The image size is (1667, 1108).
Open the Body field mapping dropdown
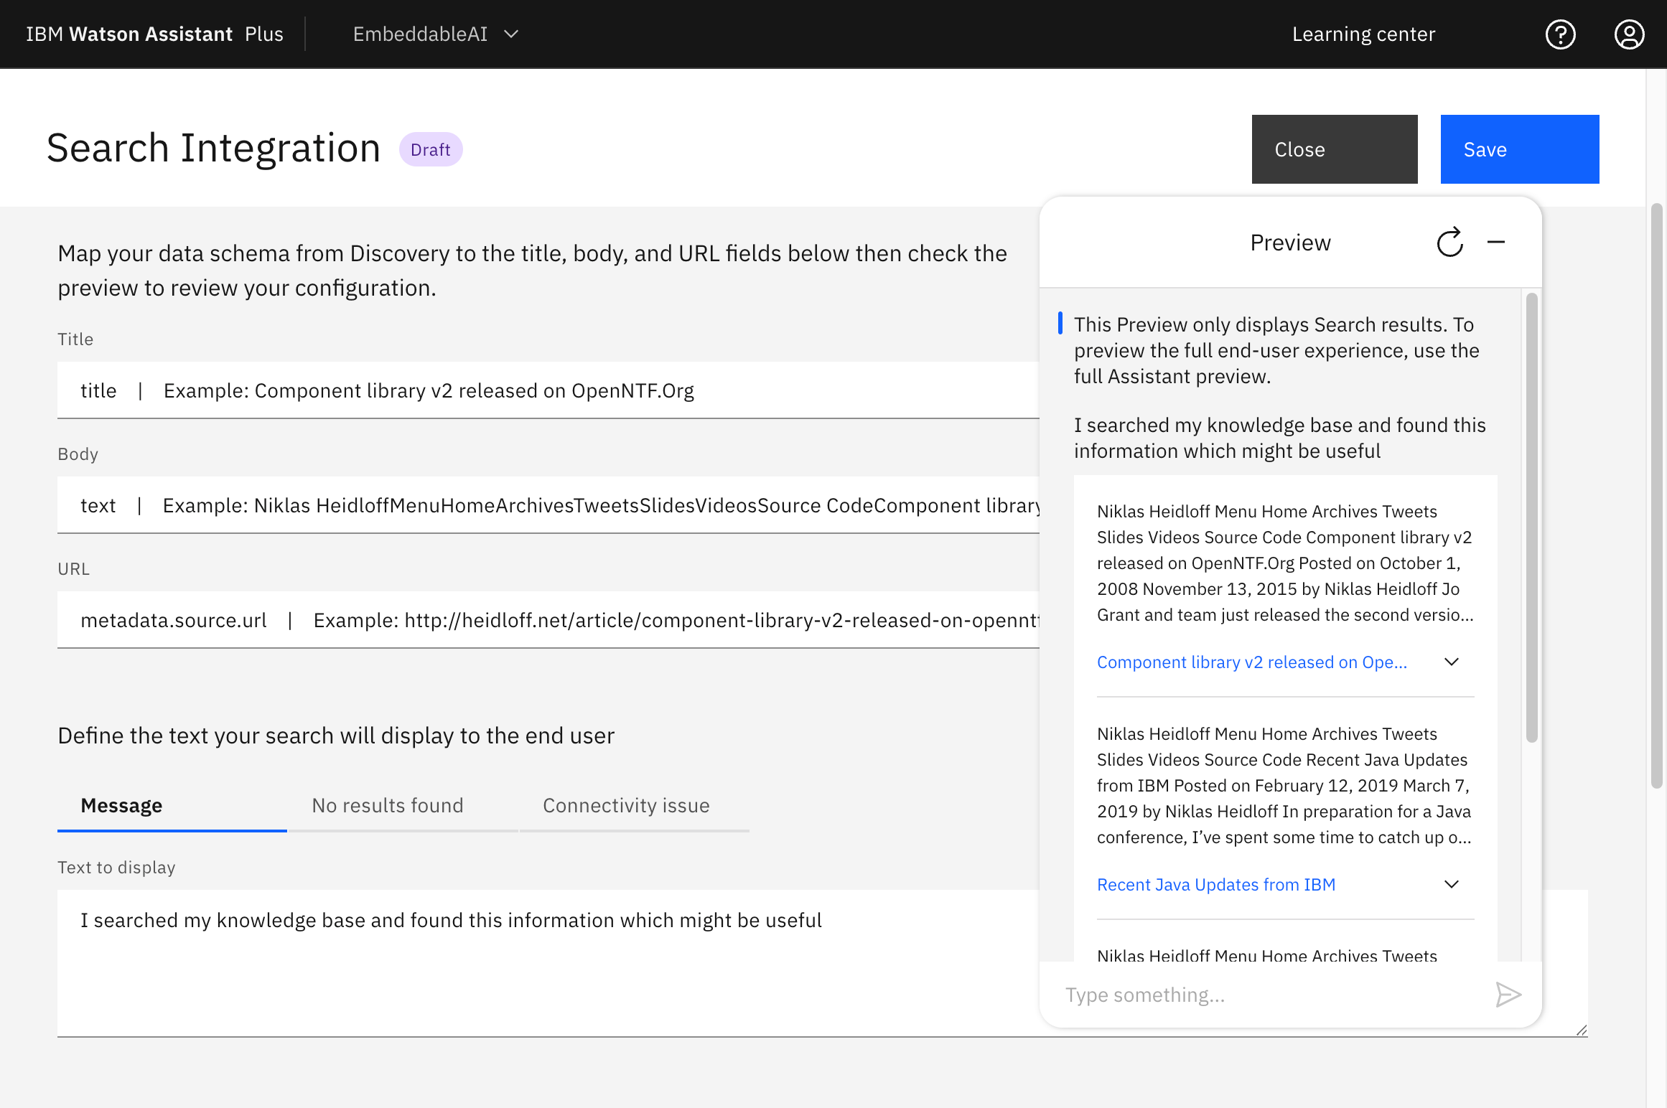coord(548,505)
